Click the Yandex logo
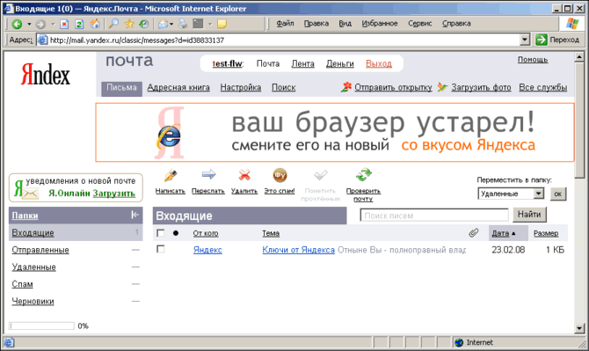This screenshot has height=351, width=589. (46, 74)
